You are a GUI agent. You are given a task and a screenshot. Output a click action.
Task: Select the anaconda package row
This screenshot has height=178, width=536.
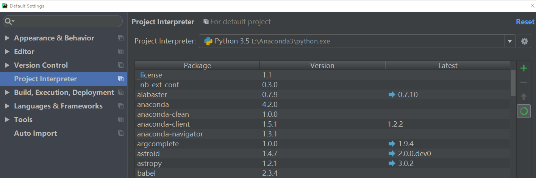pyautogui.click(x=323, y=104)
